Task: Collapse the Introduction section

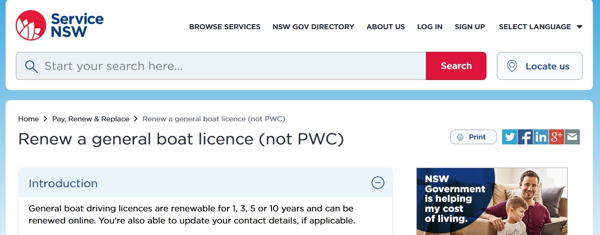Action: pyautogui.click(x=377, y=183)
